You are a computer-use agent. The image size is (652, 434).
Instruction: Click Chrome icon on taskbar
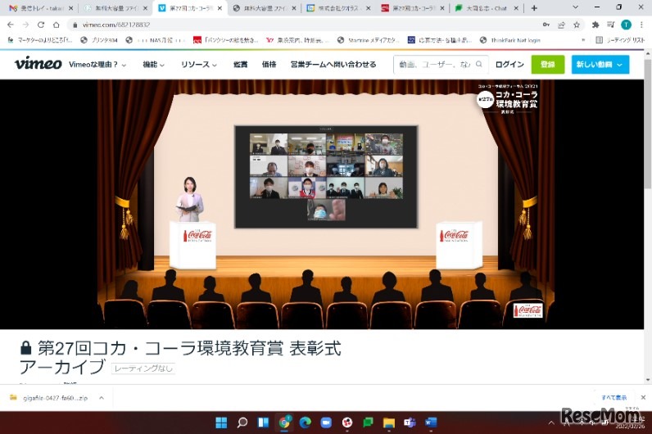point(284,423)
